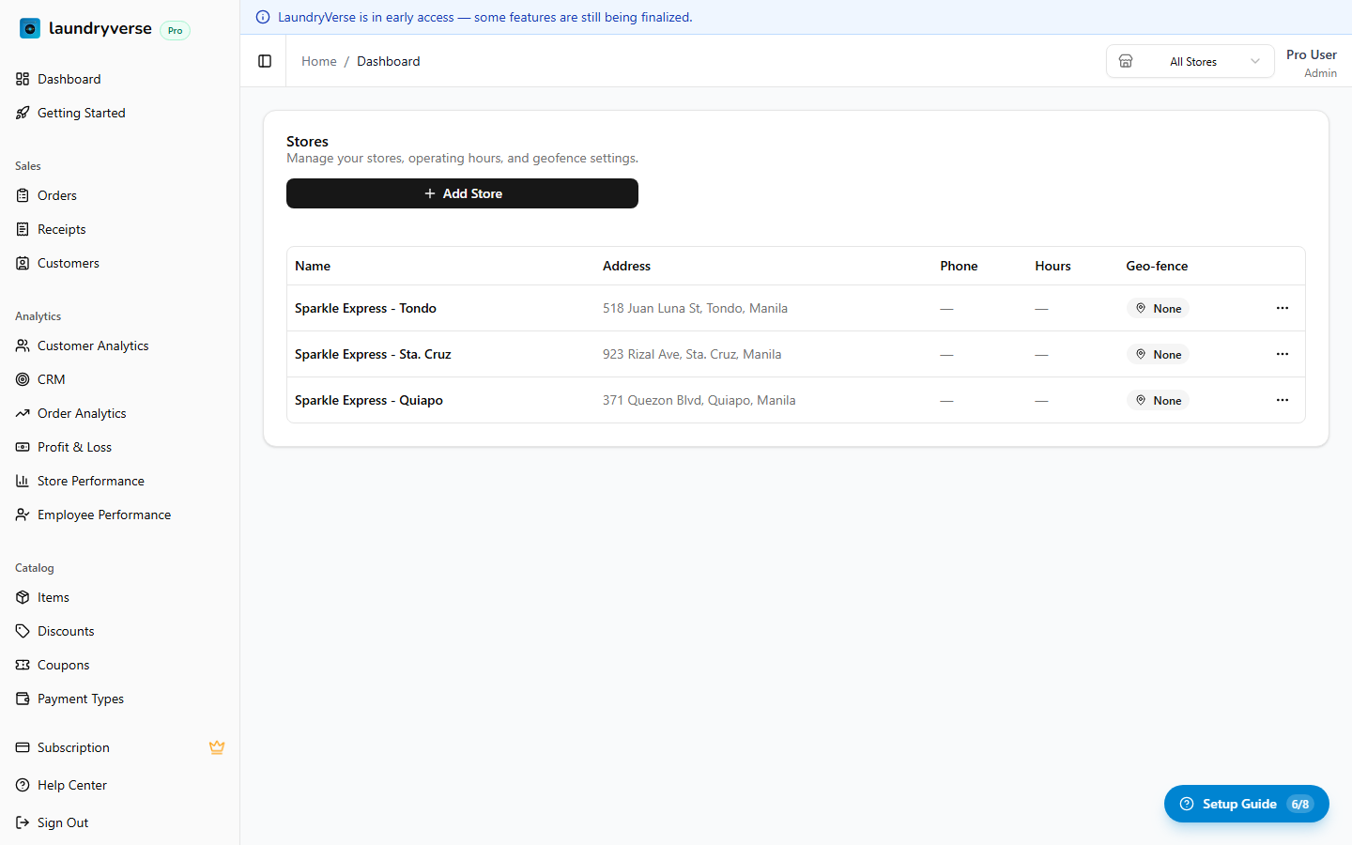Open options menu for Sparkle Express - Tondo

[1282, 308]
